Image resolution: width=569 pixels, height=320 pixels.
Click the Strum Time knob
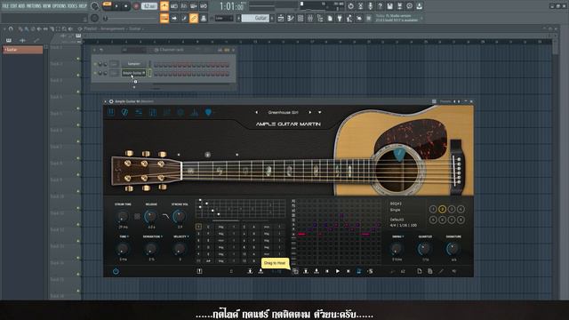click(123, 217)
